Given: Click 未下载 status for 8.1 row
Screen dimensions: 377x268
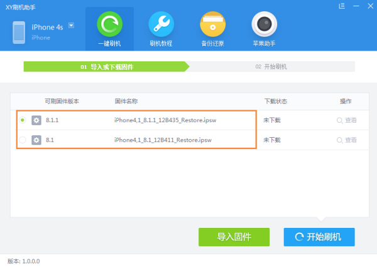Looking at the screenshot, I should pyautogui.click(x=272, y=140).
